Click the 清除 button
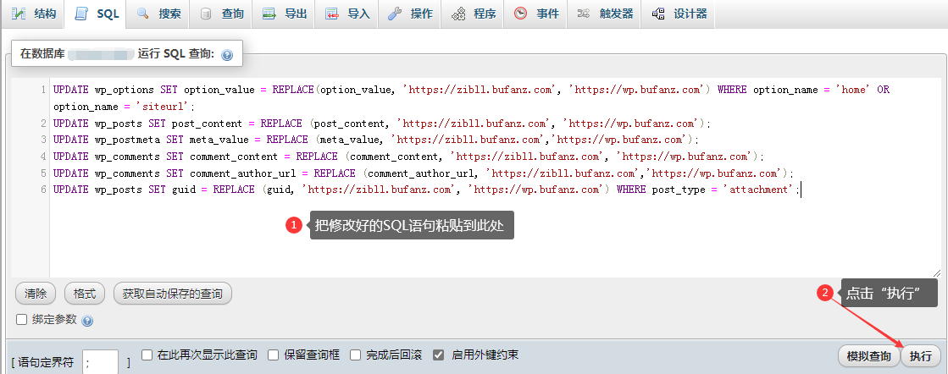 [x=36, y=294]
